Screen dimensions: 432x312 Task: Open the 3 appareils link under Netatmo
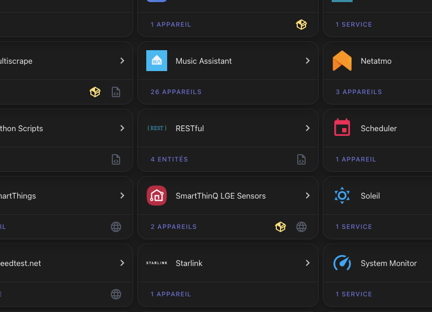tap(358, 92)
